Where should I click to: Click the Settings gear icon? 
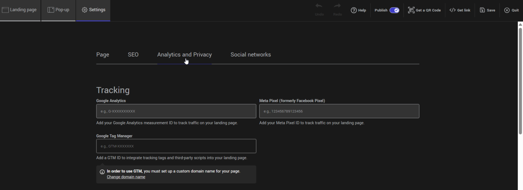point(85,10)
